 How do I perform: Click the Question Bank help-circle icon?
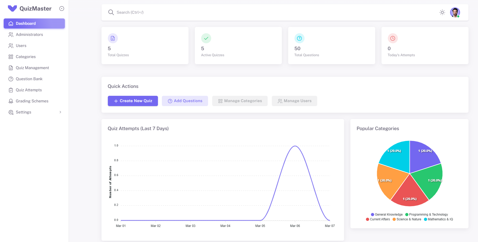(11, 79)
